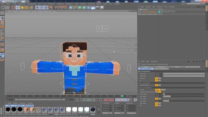Add a Camera object from toolbar

coord(97,7)
